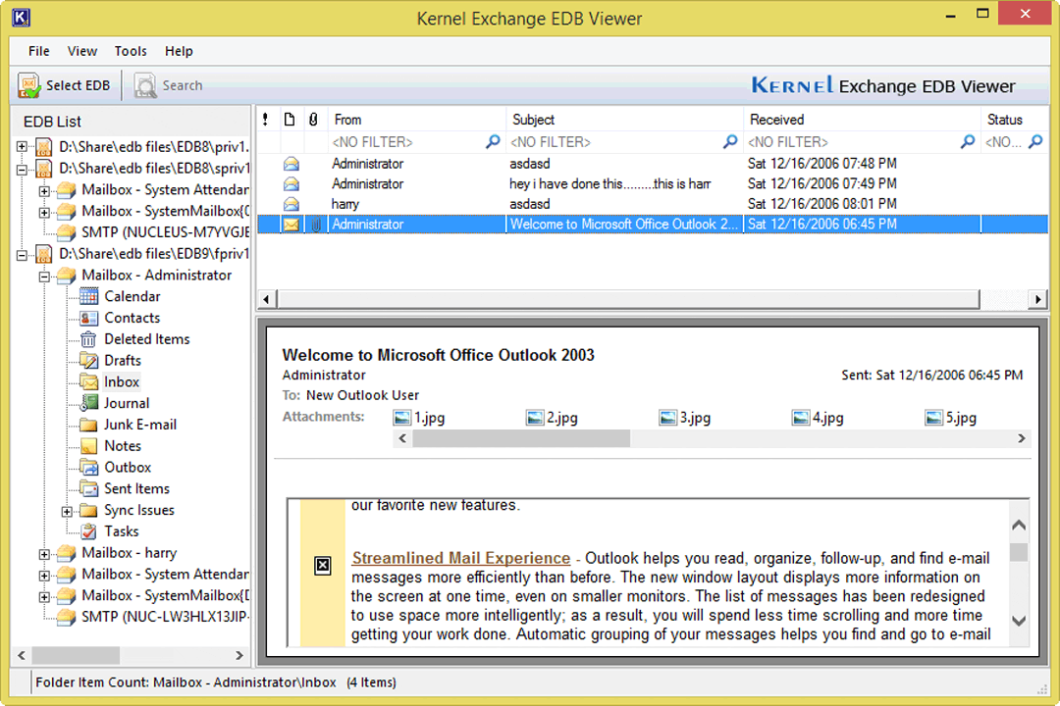
Task: Click the Select EDB toolbar icon
Action: 28,85
